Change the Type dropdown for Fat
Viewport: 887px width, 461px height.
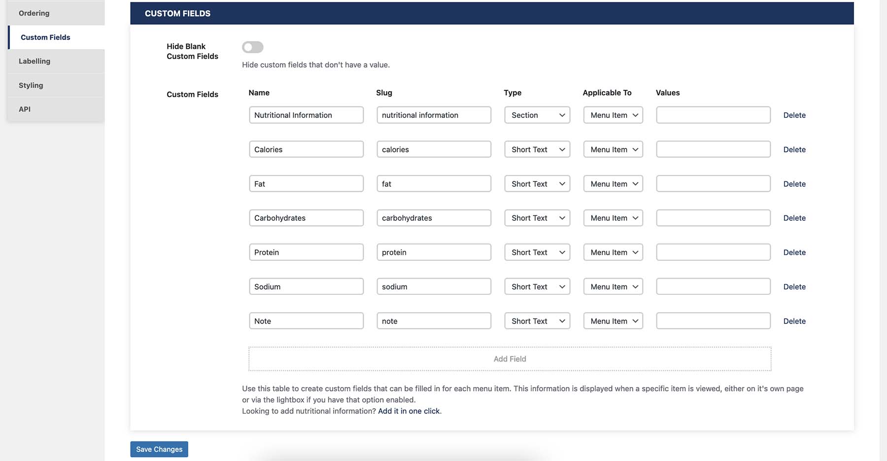pyautogui.click(x=537, y=183)
